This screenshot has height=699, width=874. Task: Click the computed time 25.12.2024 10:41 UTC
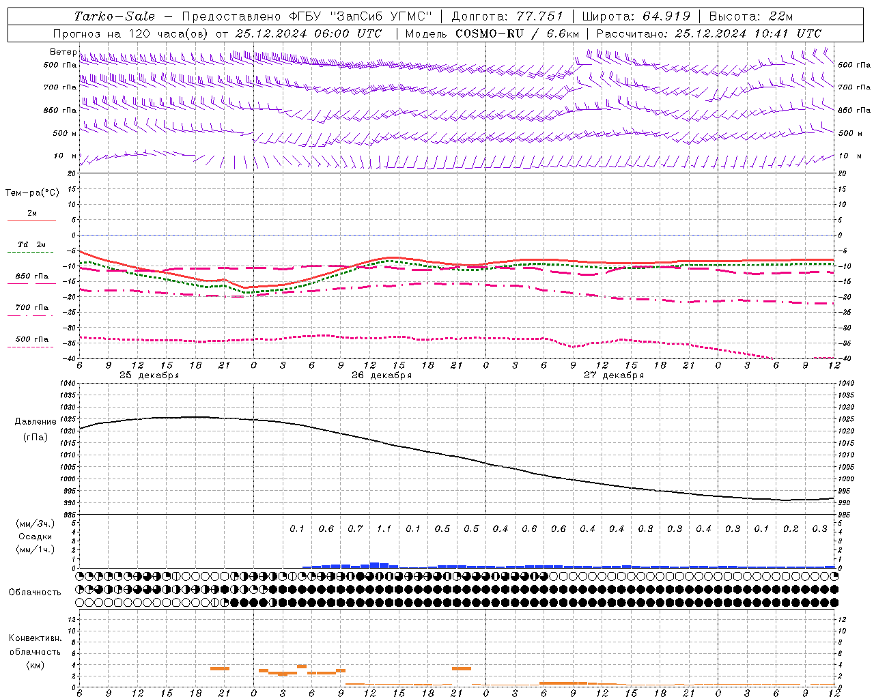748,33
